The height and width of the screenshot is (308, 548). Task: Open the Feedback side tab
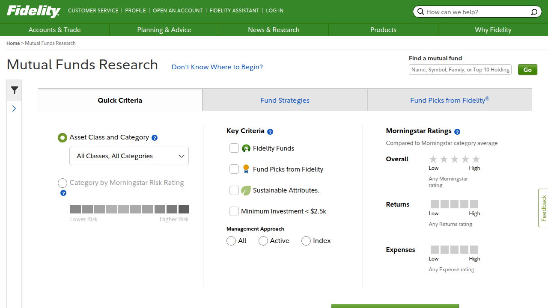pyautogui.click(x=543, y=208)
